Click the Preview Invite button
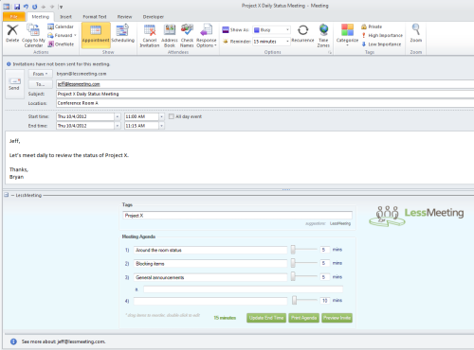Viewport: 474px width, 350px height. (x=337, y=318)
